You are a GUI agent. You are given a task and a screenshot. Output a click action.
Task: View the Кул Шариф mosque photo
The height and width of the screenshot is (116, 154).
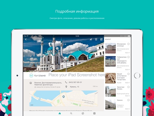[x=64, y=53]
